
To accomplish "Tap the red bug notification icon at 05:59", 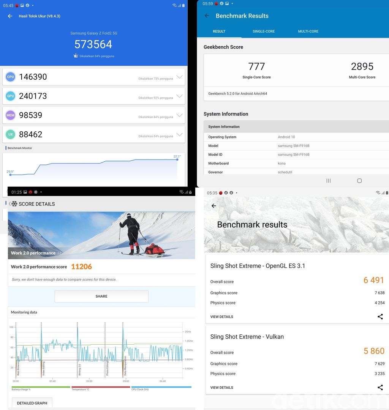I will pos(217,4).
